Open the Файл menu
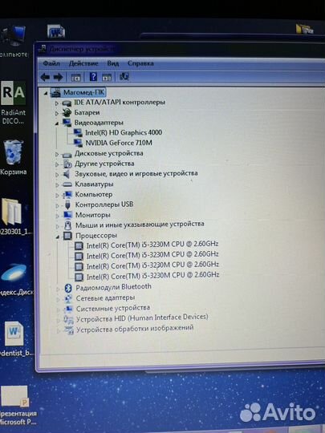The image size is (325, 433). pos(51,63)
